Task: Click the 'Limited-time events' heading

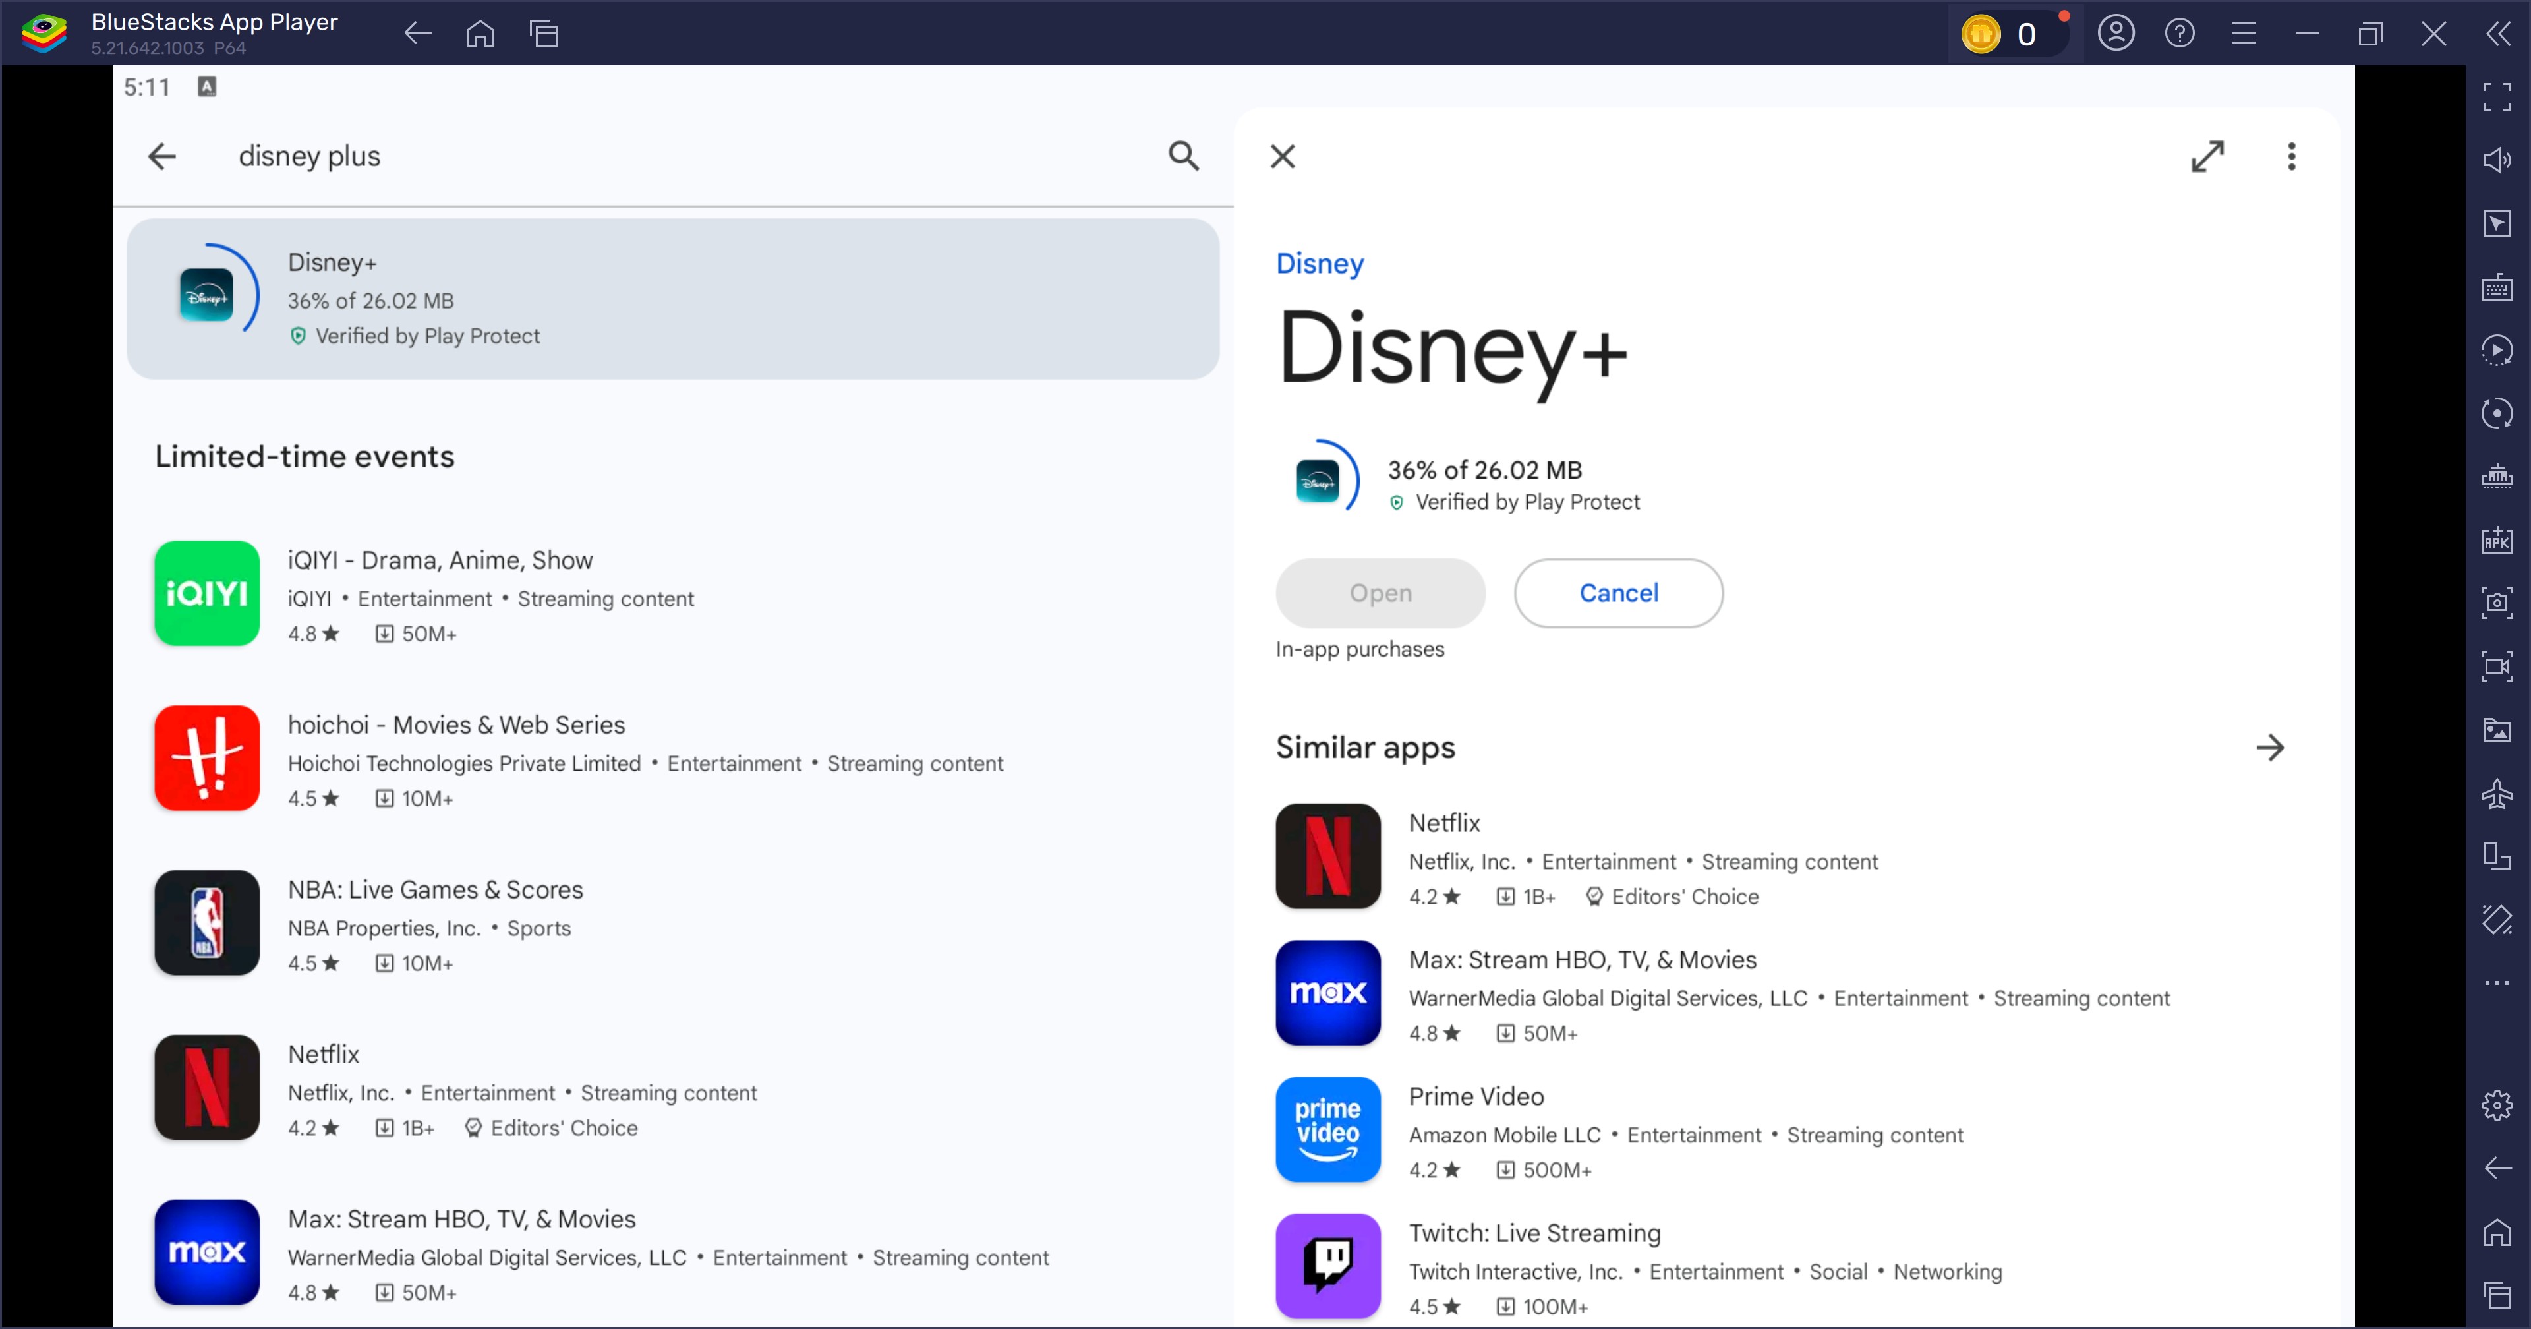Action: tap(305, 456)
